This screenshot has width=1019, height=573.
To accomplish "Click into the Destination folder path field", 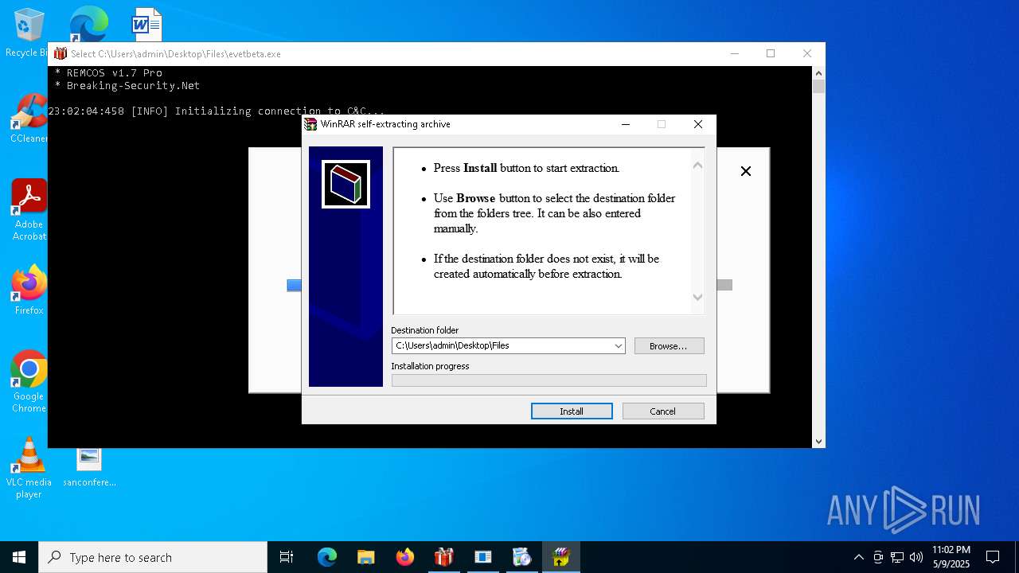I will coord(502,346).
